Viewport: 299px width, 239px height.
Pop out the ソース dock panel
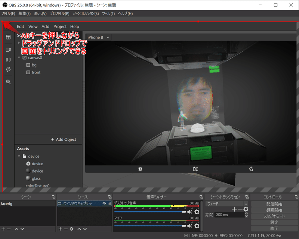pos(110,197)
